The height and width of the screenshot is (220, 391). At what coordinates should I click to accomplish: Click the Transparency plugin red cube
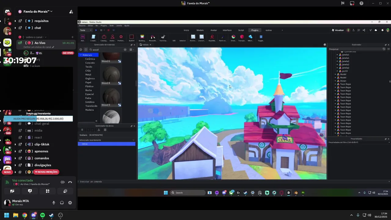pyautogui.click(x=242, y=38)
